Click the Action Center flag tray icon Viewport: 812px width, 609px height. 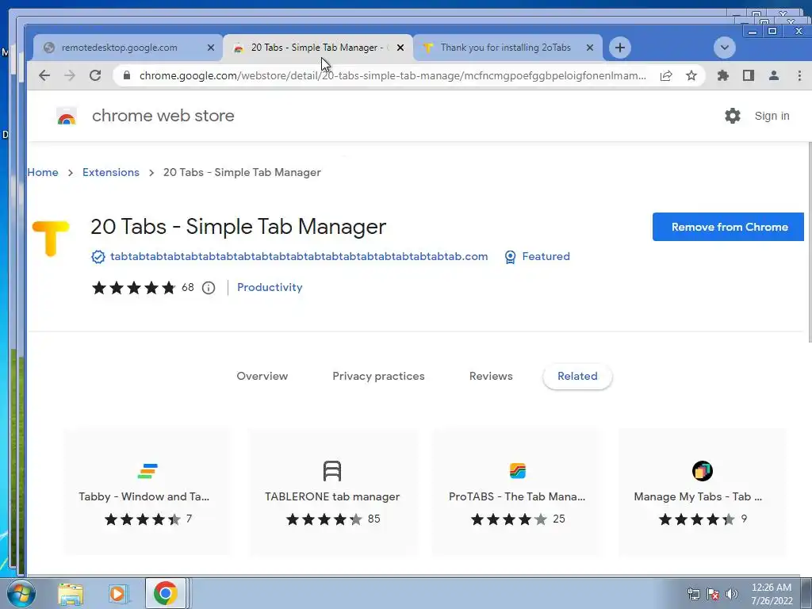(713, 595)
